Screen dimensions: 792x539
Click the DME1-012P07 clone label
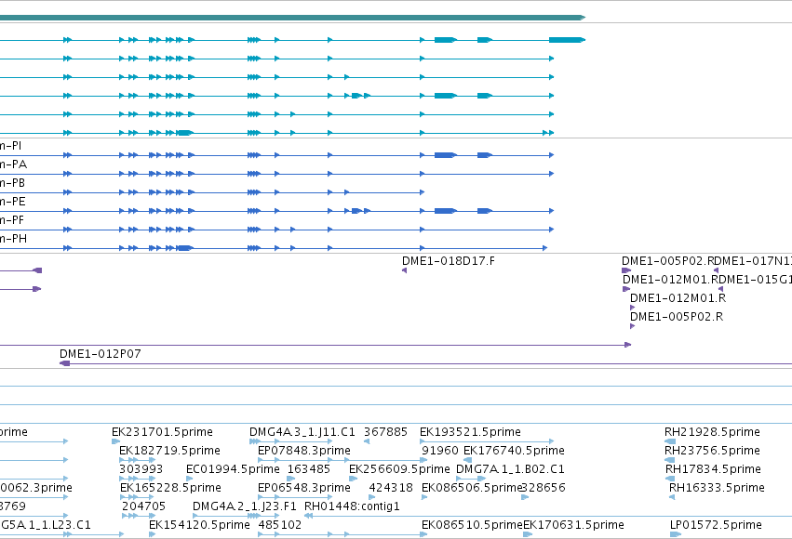(x=100, y=354)
